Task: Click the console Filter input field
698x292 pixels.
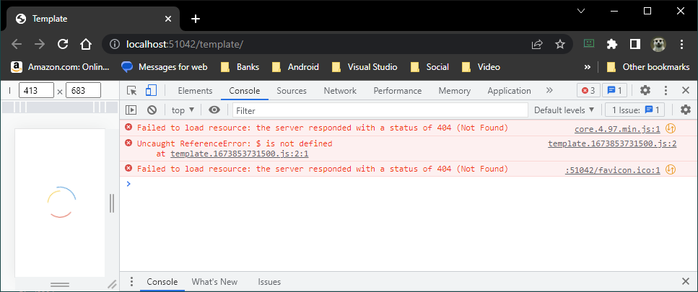Action: point(380,110)
